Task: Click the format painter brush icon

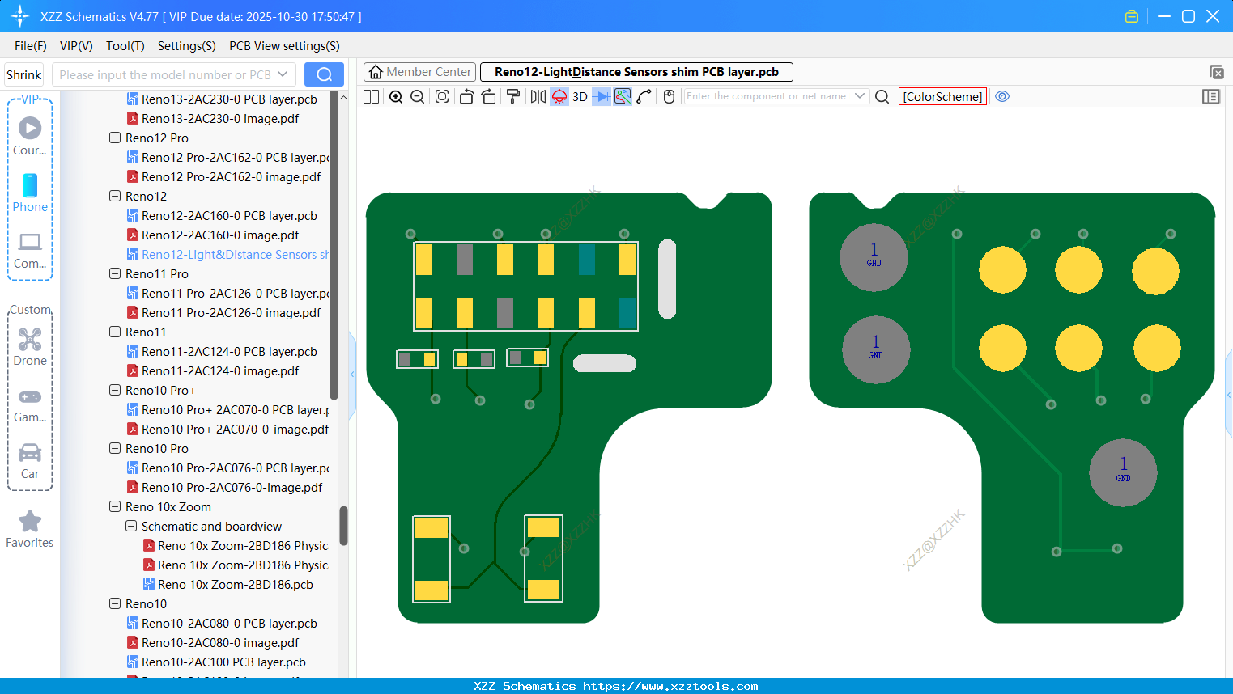Action: tap(513, 97)
